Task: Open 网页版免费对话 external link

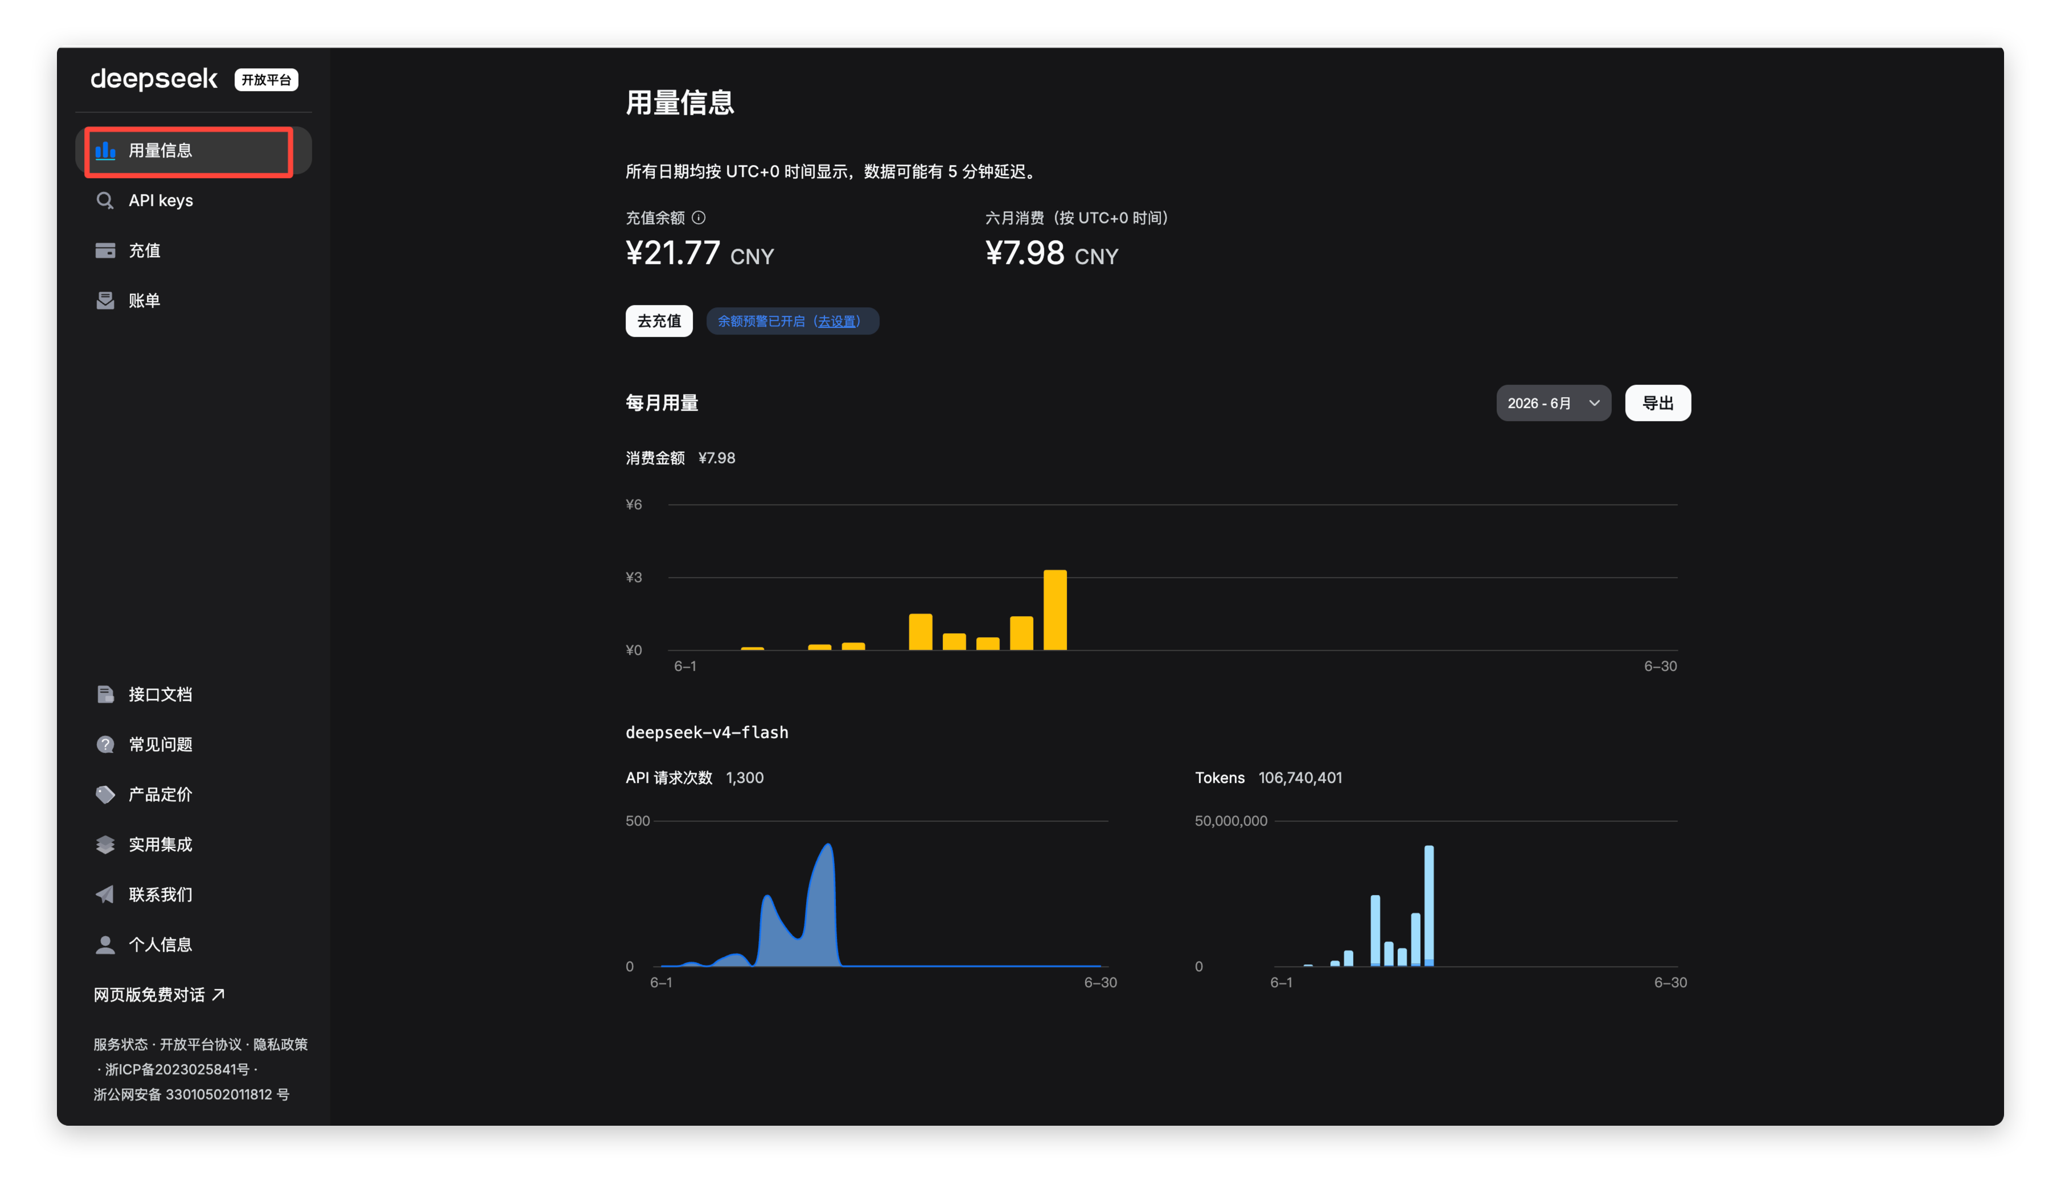Action: 159,994
